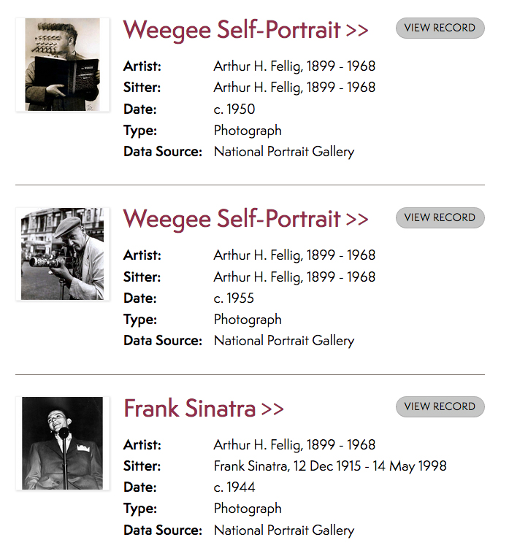The image size is (509, 548).
Task: Click the date value "c. 1955"
Action: point(234,298)
